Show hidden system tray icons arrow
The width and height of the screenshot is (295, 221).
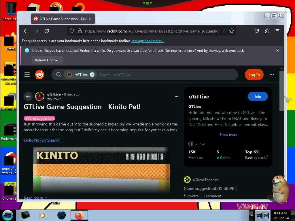click(x=251, y=215)
